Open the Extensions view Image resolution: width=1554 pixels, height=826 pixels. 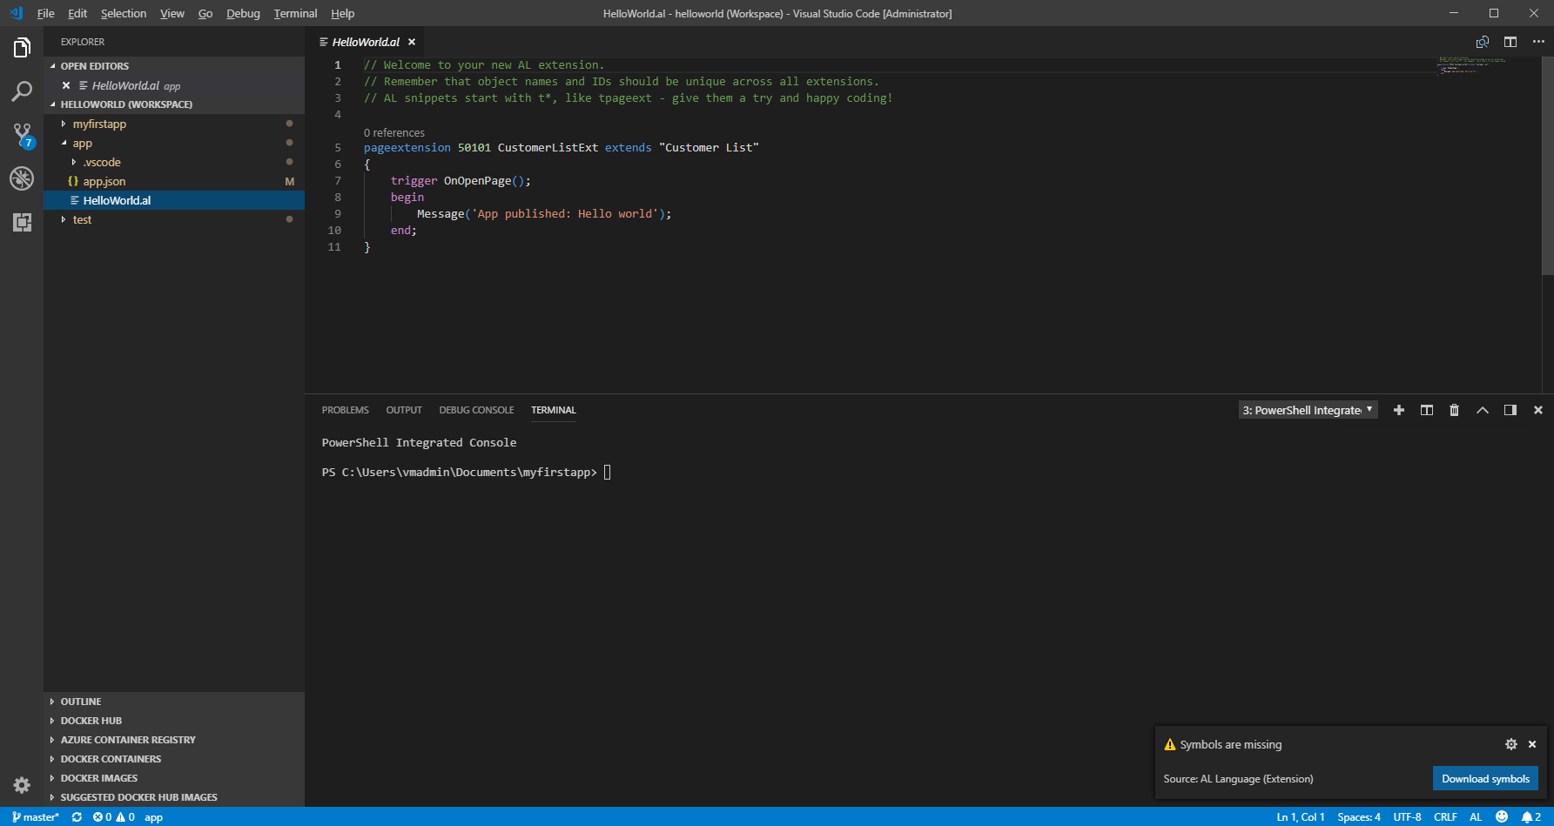point(22,222)
